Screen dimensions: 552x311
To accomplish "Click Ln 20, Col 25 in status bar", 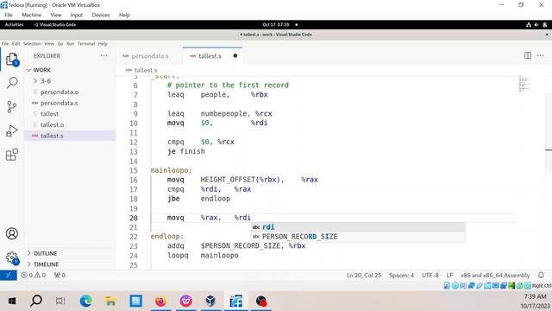I will [x=364, y=275].
